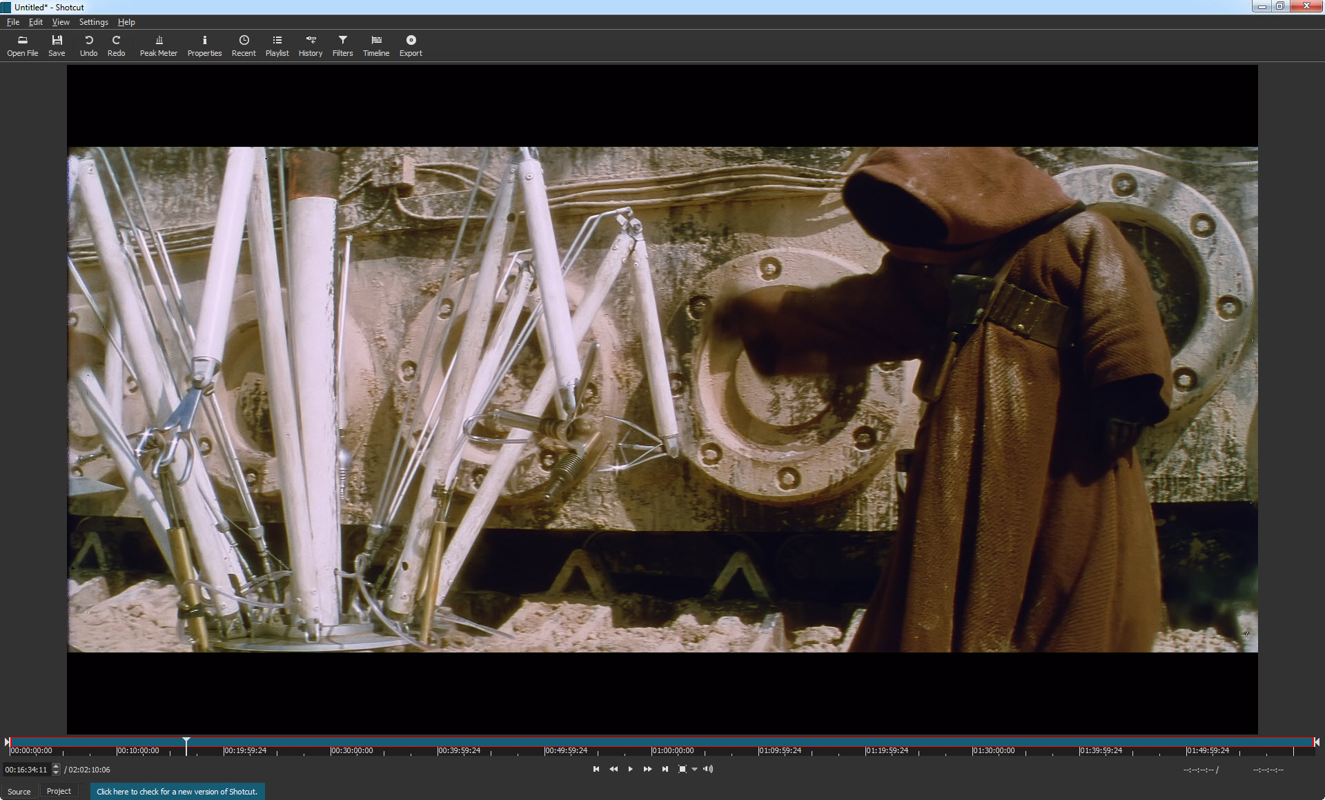Open the File menu
Image resolution: width=1325 pixels, height=800 pixels.
13,22
